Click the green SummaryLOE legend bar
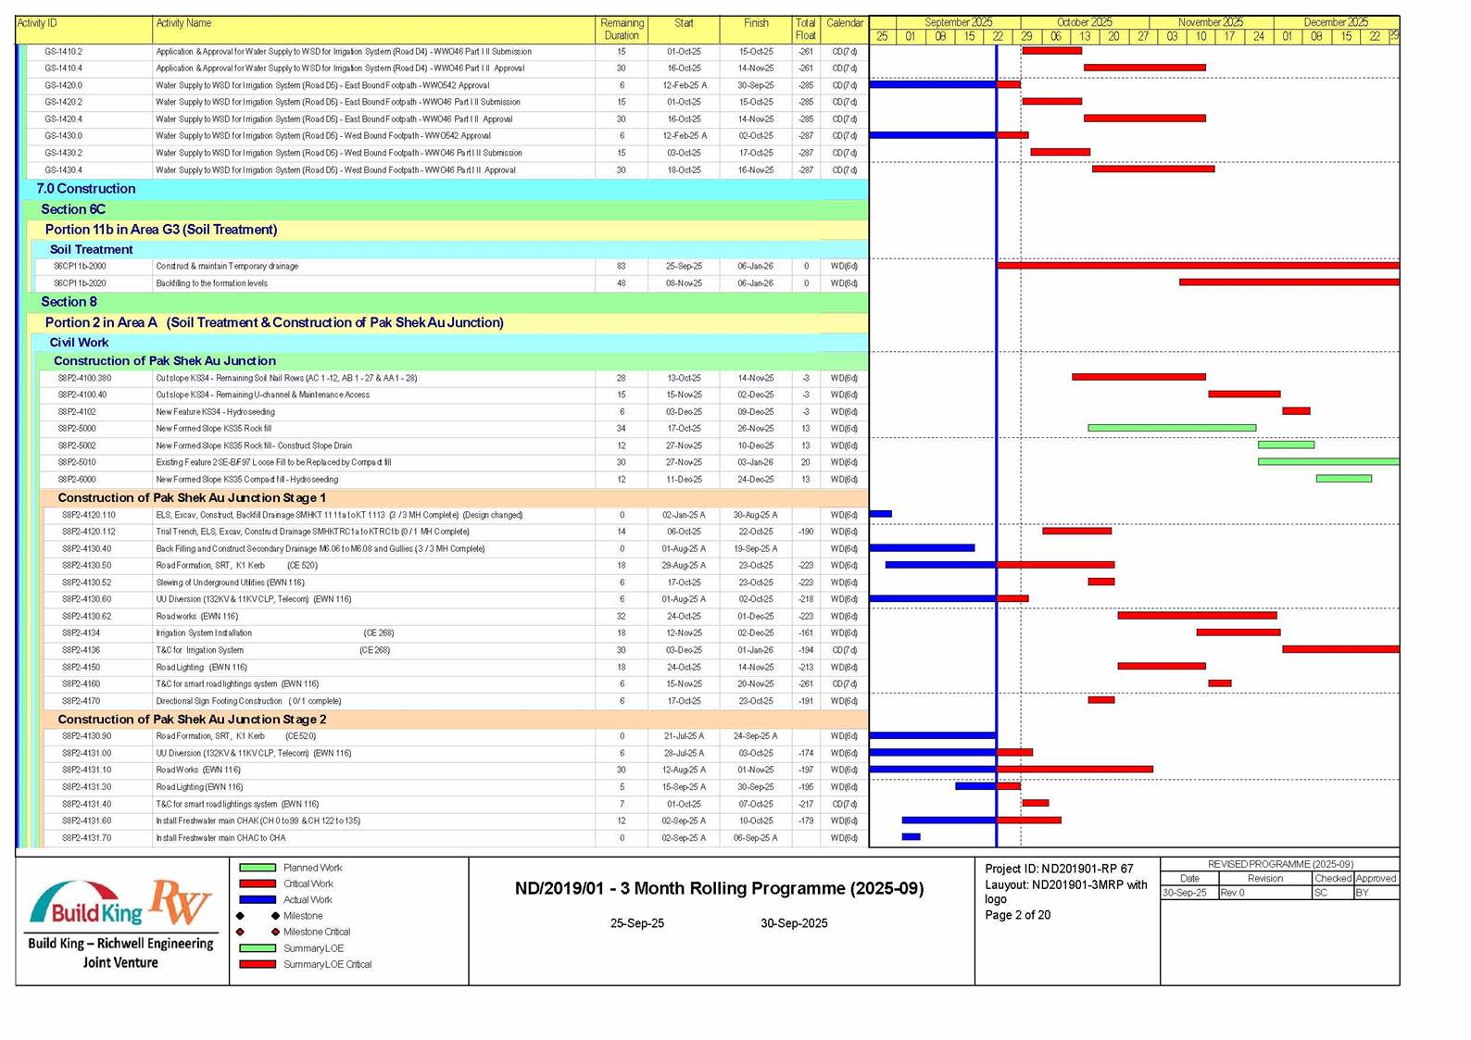 point(258,948)
